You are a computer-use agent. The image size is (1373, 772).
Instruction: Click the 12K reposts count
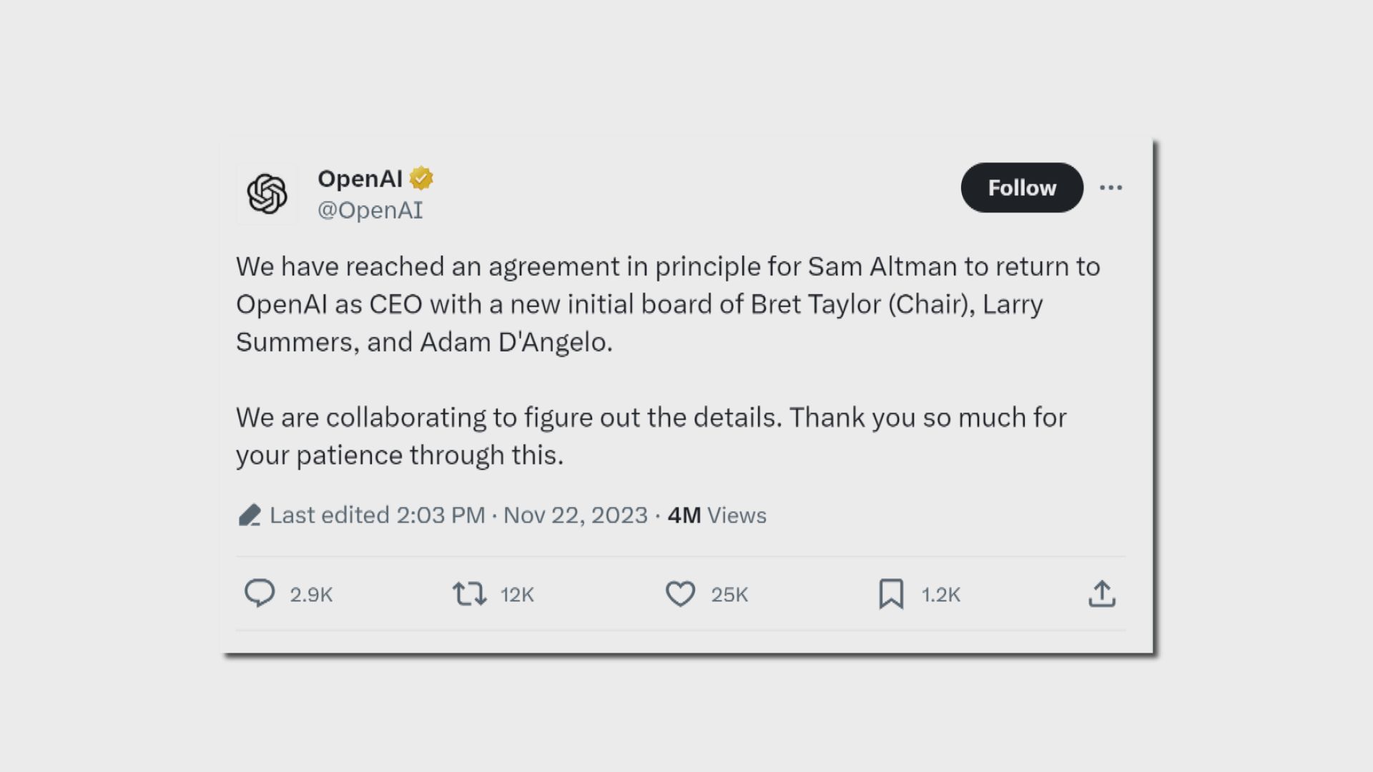tap(517, 595)
